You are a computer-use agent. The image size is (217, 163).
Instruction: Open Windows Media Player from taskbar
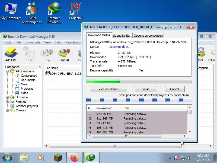pyautogui.click(x=40, y=158)
